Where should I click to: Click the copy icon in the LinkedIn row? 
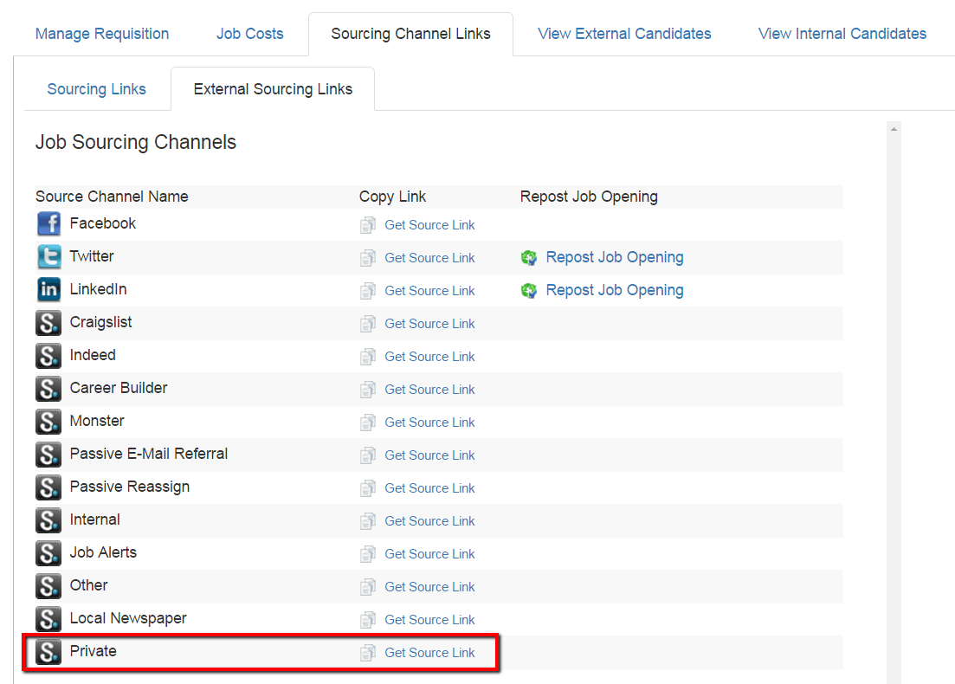pyautogui.click(x=368, y=291)
